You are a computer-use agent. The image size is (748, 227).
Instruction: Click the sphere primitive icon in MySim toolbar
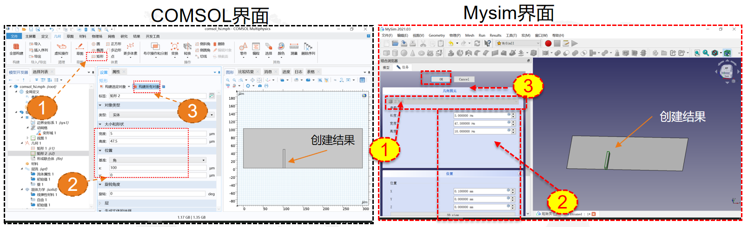point(404,53)
